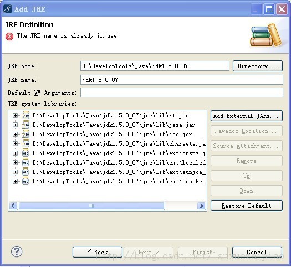Click the horizontal scrollbar right arrow
This screenshot has width=291, height=267.
pyautogui.click(x=202, y=206)
